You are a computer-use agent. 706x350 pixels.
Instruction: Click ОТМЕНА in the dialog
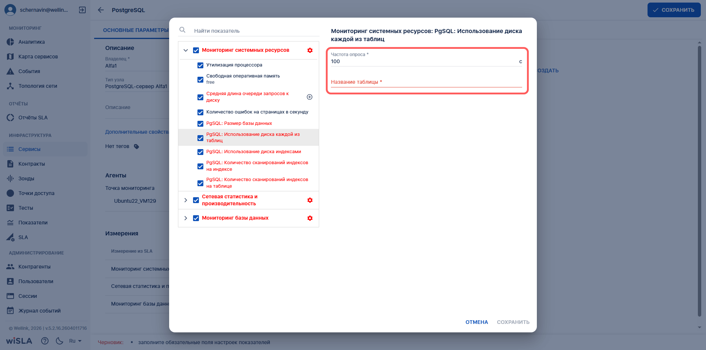(x=477, y=322)
